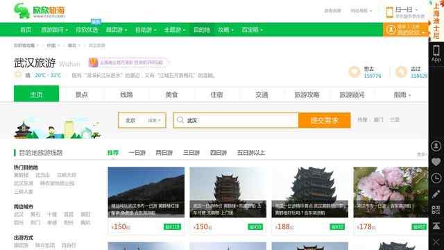Switch to the 美食 tab
The height and width of the screenshot is (250, 444).
171,94
